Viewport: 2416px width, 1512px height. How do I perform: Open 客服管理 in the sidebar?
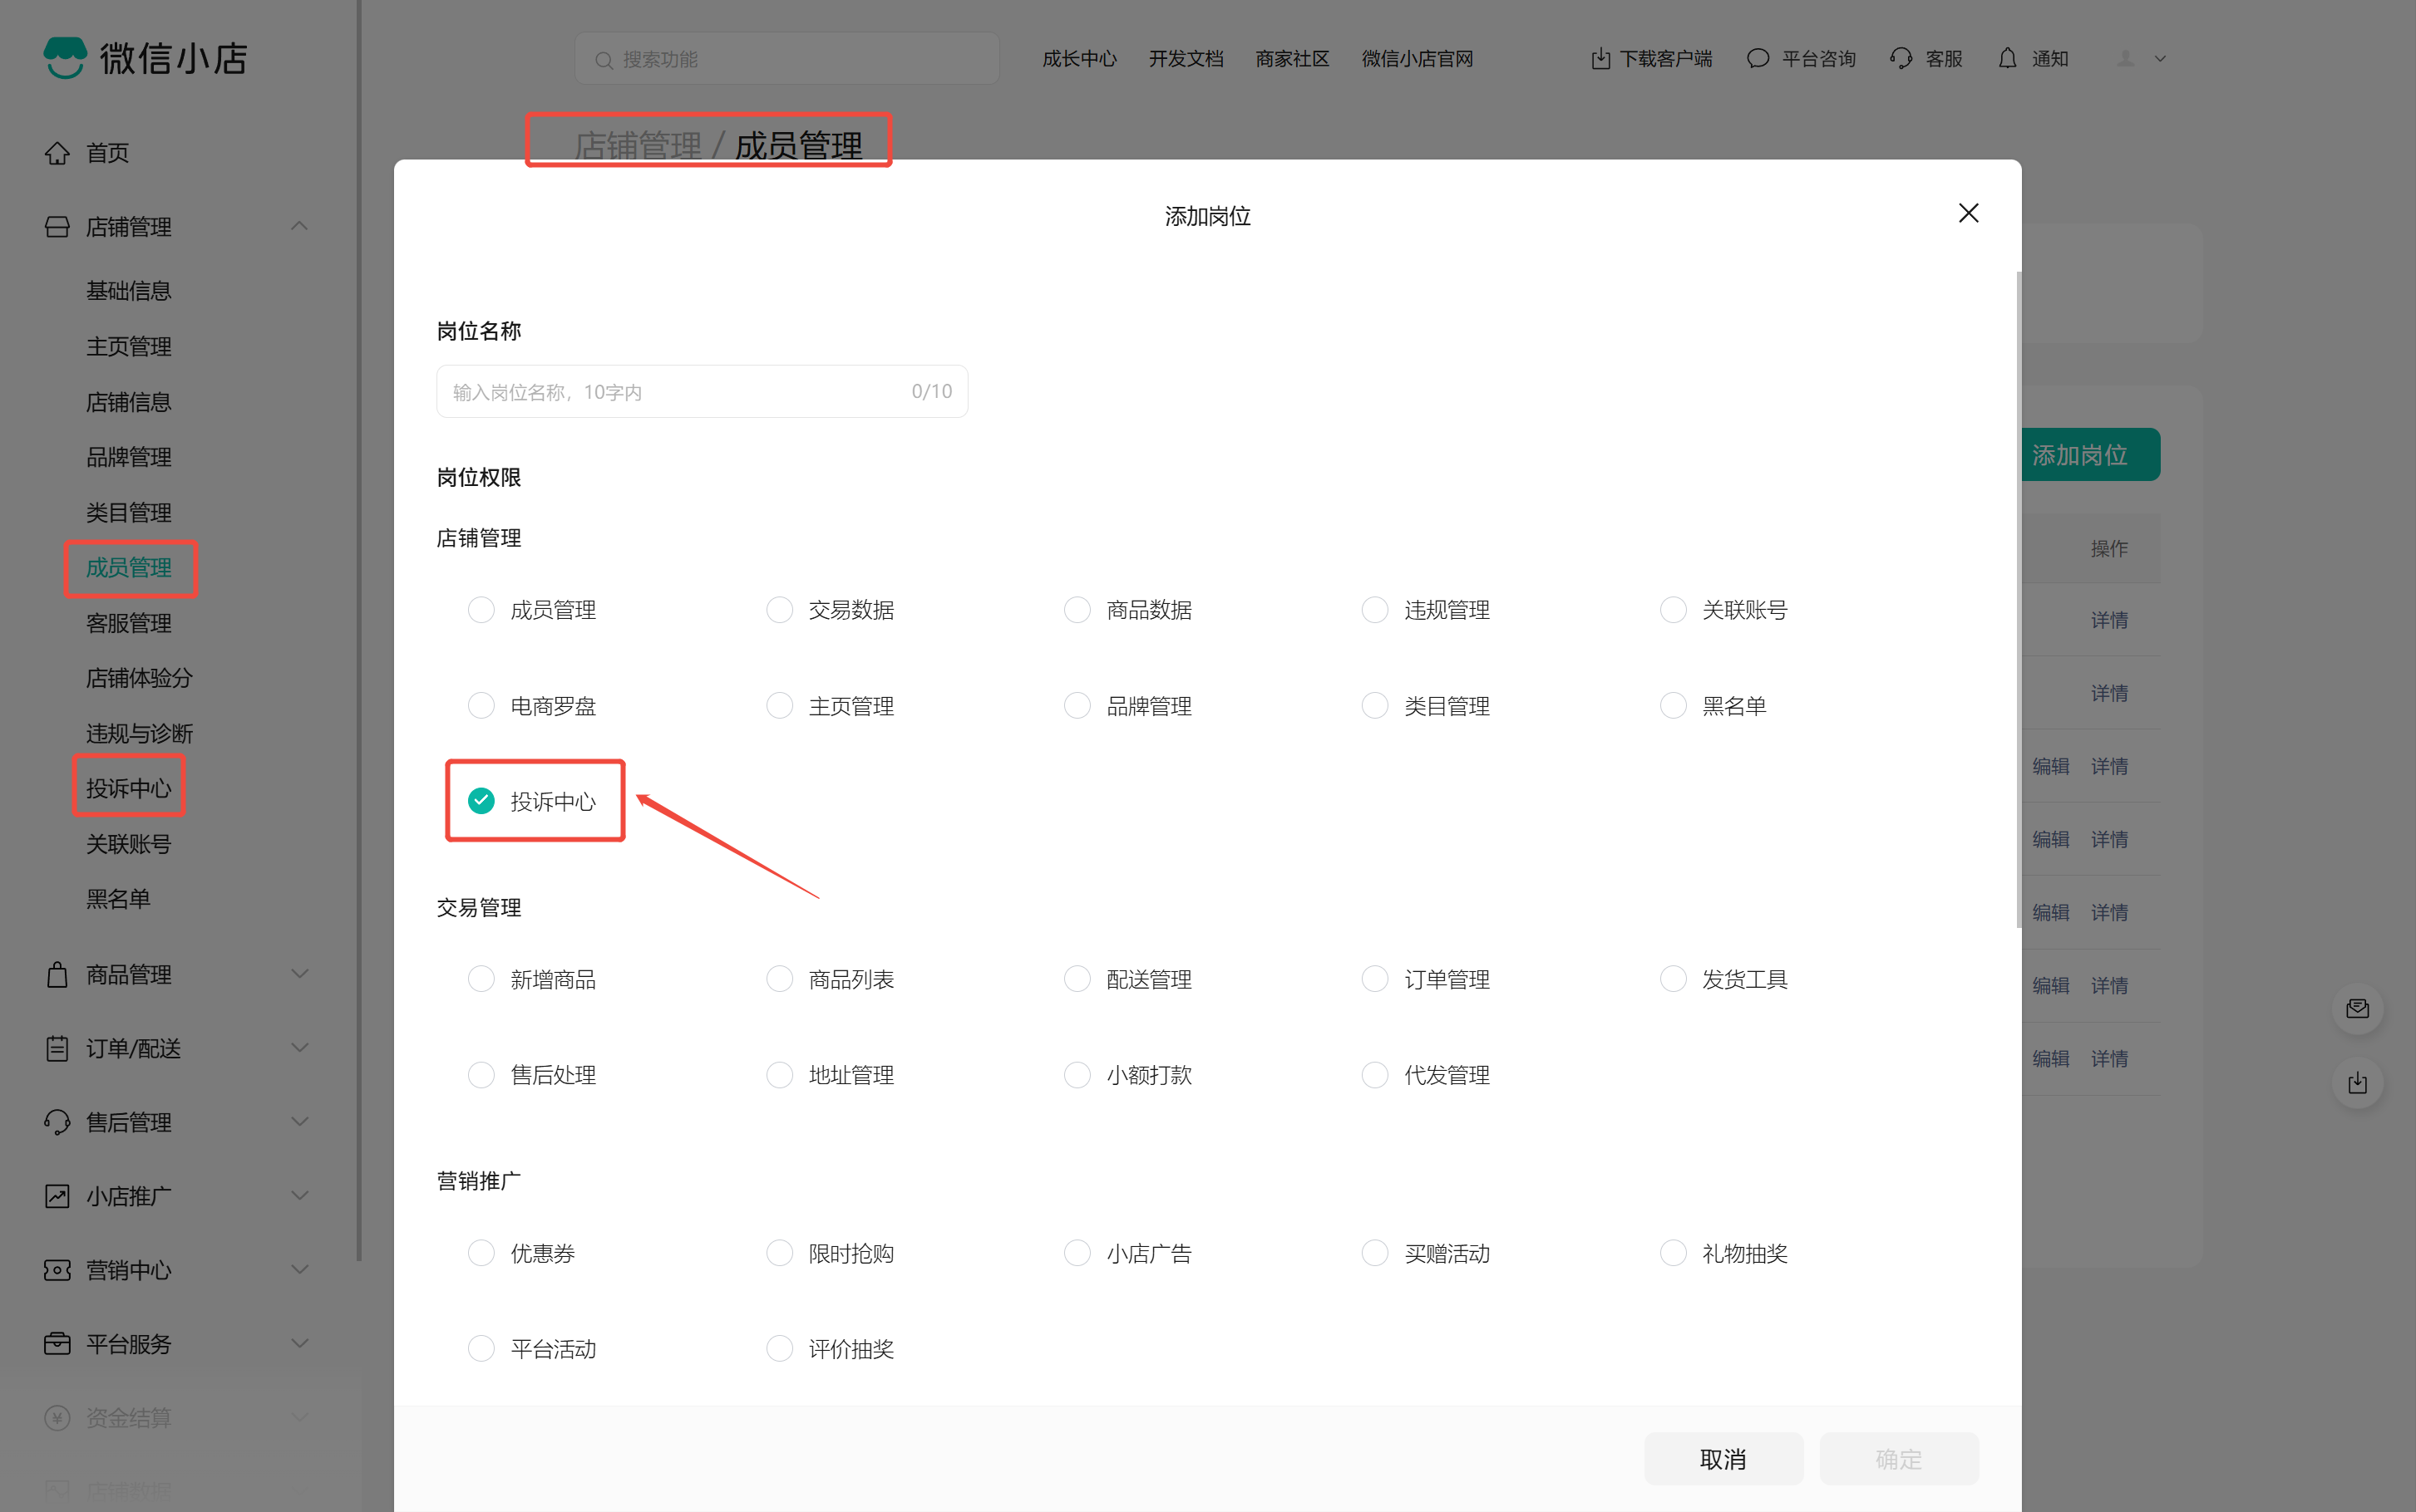(x=128, y=623)
